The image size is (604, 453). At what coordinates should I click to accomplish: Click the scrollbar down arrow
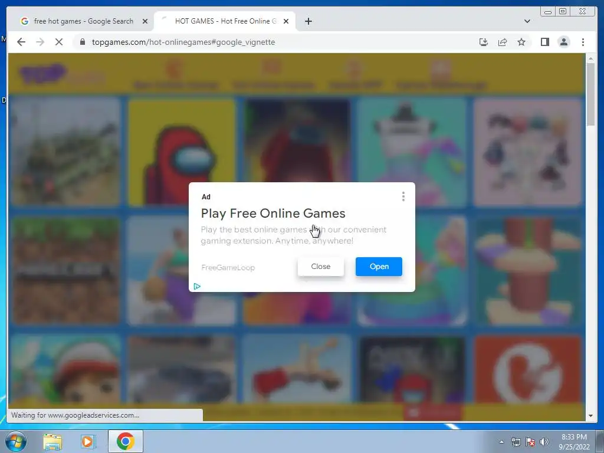pyautogui.click(x=590, y=416)
